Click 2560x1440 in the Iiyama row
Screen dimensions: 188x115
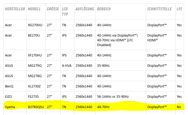(x=84, y=107)
